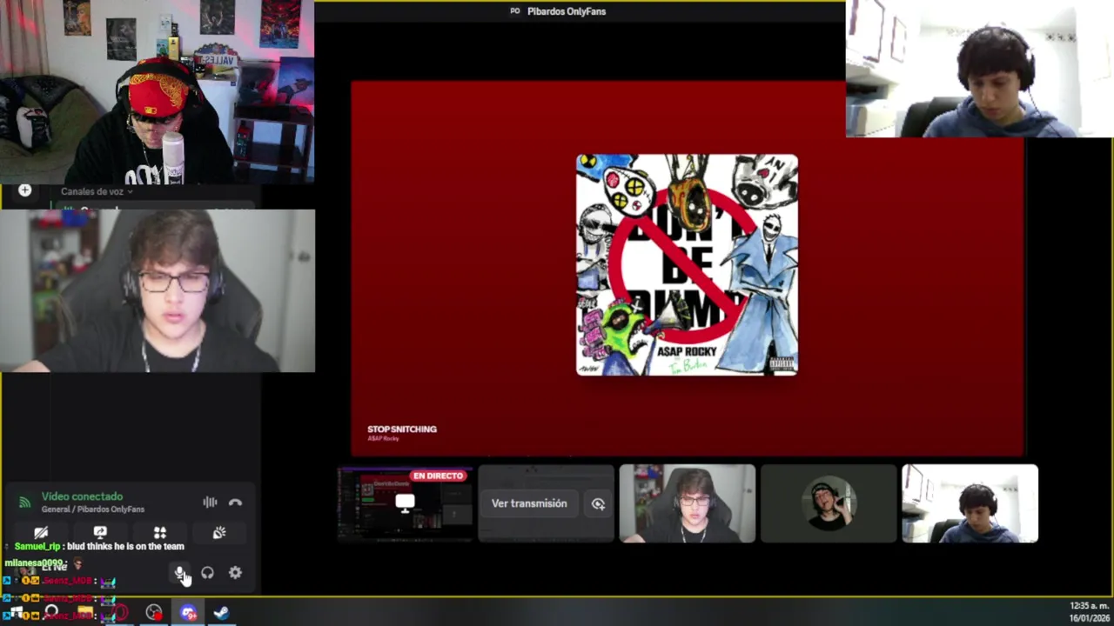Select the EN DIRECTO stream thumbnail

(x=406, y=503)
